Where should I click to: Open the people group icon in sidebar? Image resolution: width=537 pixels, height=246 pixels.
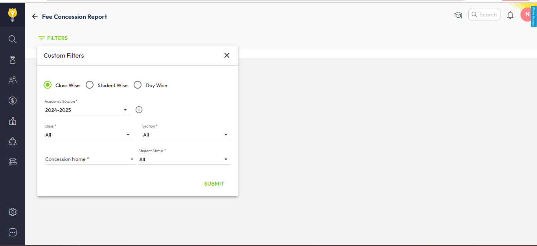click(13, 80)
